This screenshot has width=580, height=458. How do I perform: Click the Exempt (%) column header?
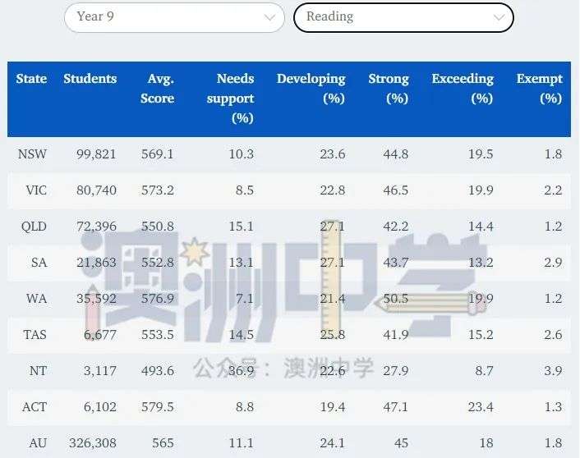click(540, 89)
